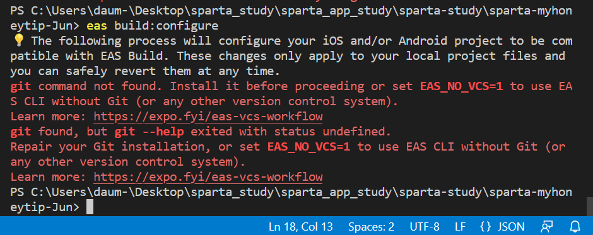Open notifications bell icon
The width and height of the screenshot is (593, 235).
tap(575, 227)
